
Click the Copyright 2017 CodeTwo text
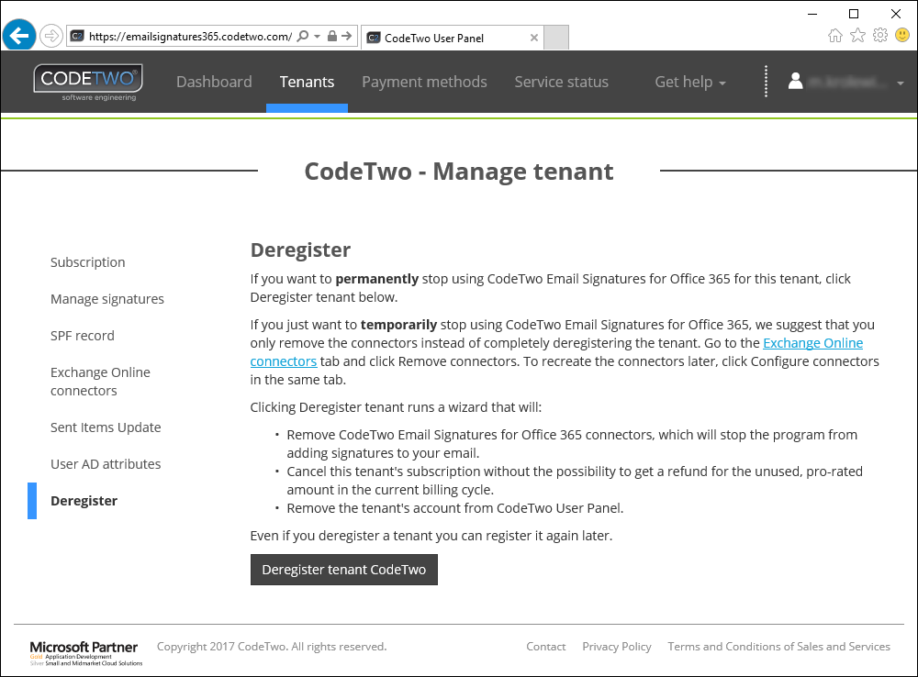pyautogui.click(x=272, y=647)
